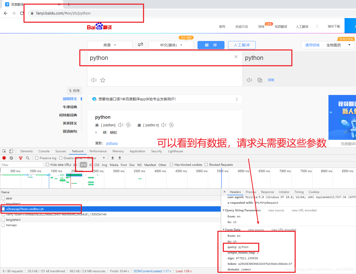Open the network throttling Online dropdown
The image size is (356, 274).
[96, 158]
